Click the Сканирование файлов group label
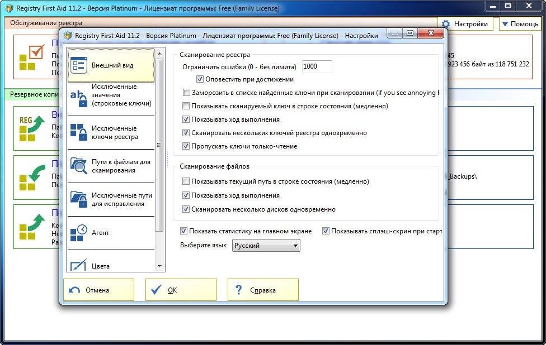Screen dimensions: 546x345 214,166
